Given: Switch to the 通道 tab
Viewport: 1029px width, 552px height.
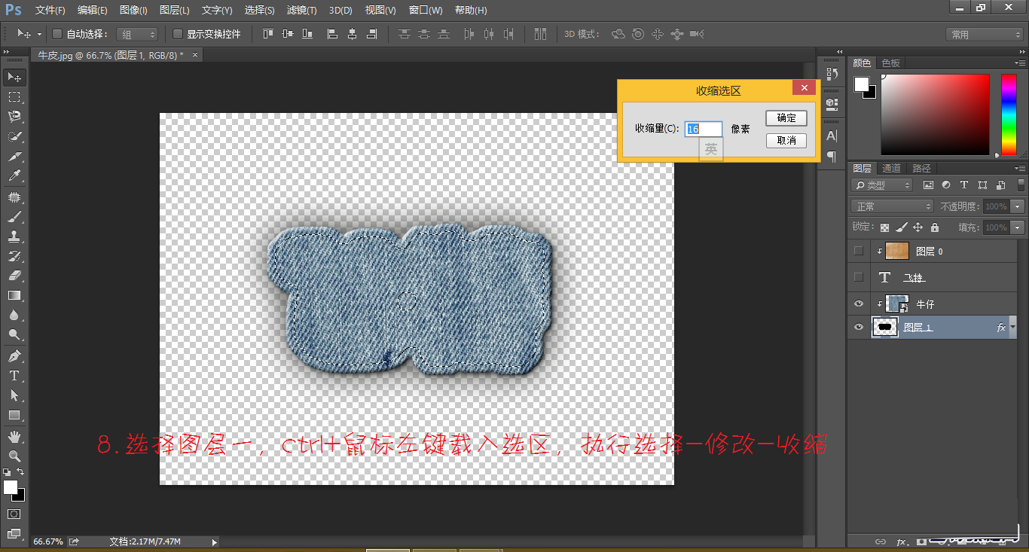Looking at the screenshot, I should [891, 168].
